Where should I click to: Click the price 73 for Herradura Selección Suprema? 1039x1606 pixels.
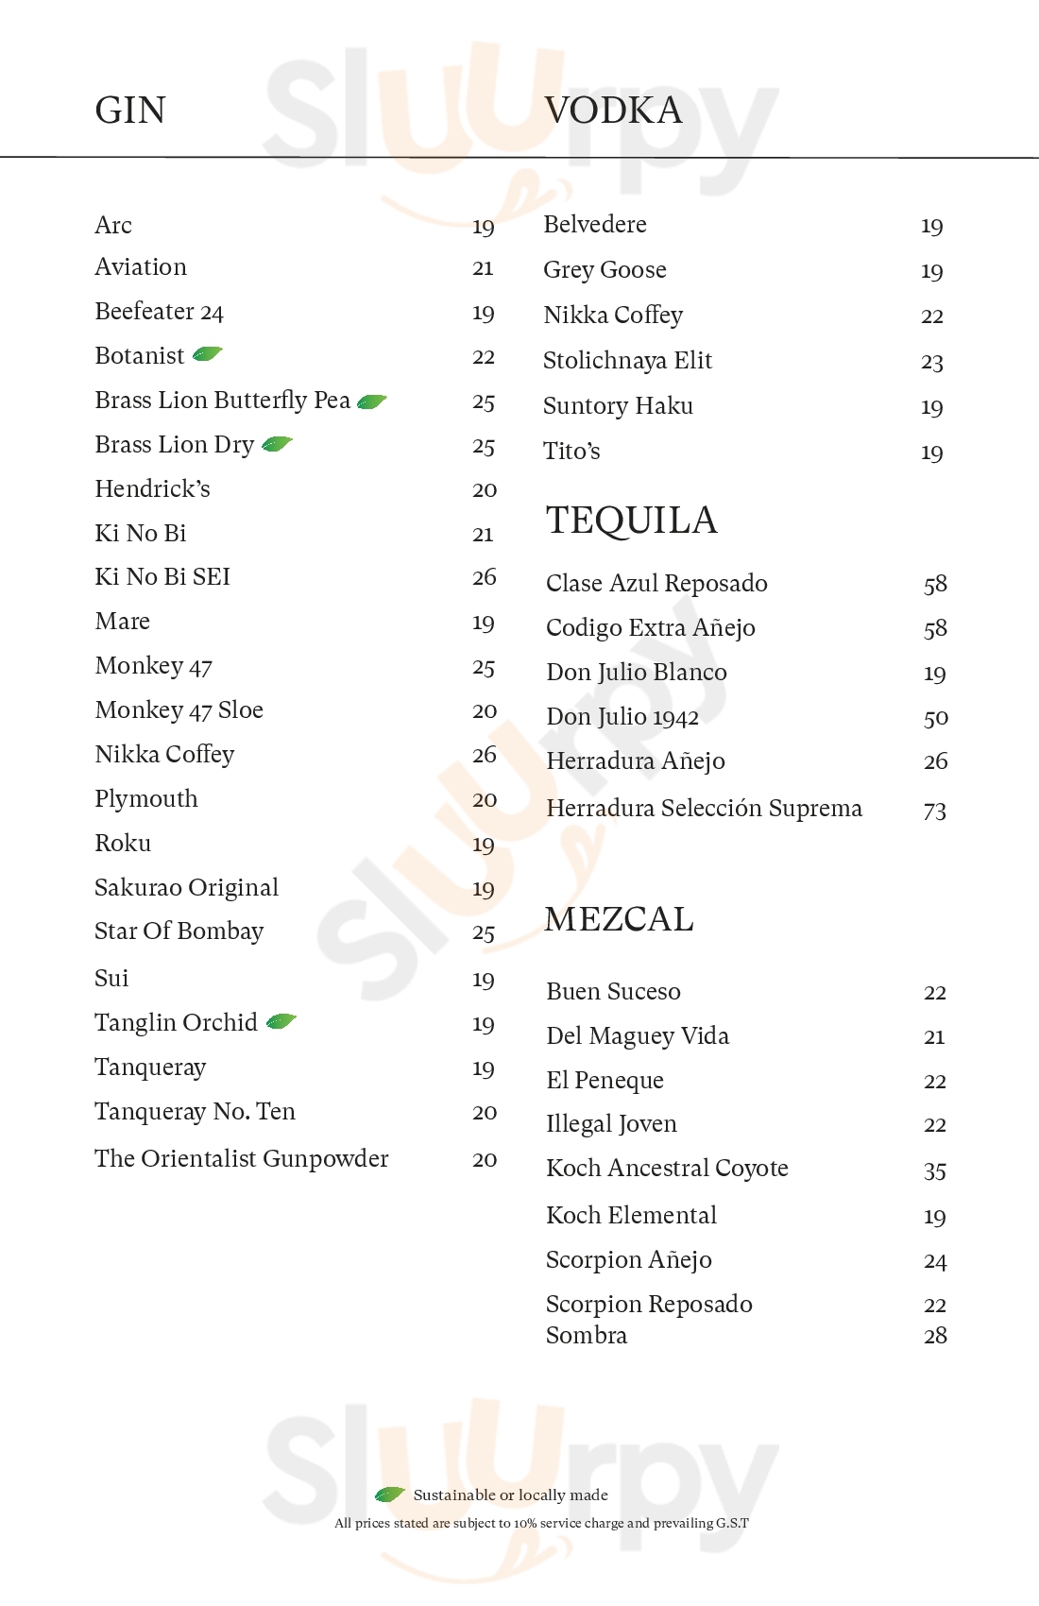point(934,811)
